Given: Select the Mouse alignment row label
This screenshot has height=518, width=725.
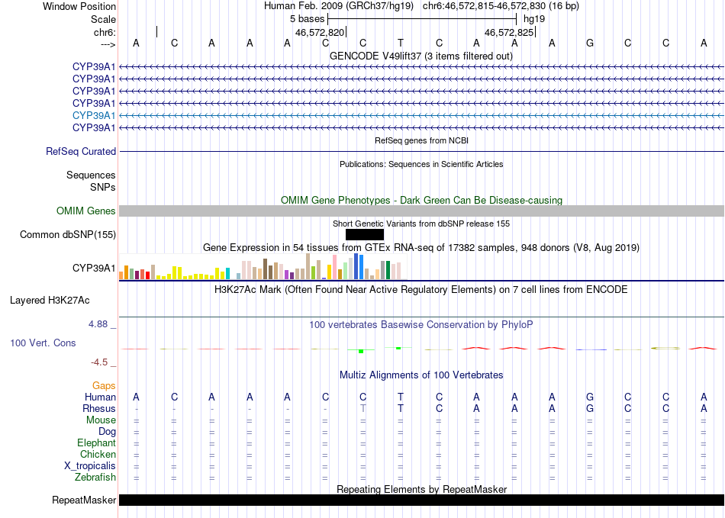Looking at the screenshot, I should 101,420.
